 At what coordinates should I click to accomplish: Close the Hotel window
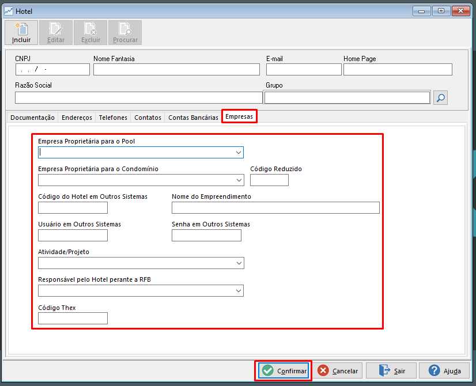pyautogui.click(x=460, y=11)
